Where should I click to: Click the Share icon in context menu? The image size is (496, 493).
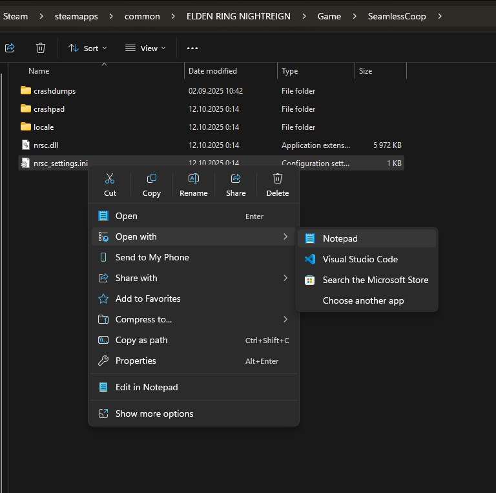(x=236, y=179)
